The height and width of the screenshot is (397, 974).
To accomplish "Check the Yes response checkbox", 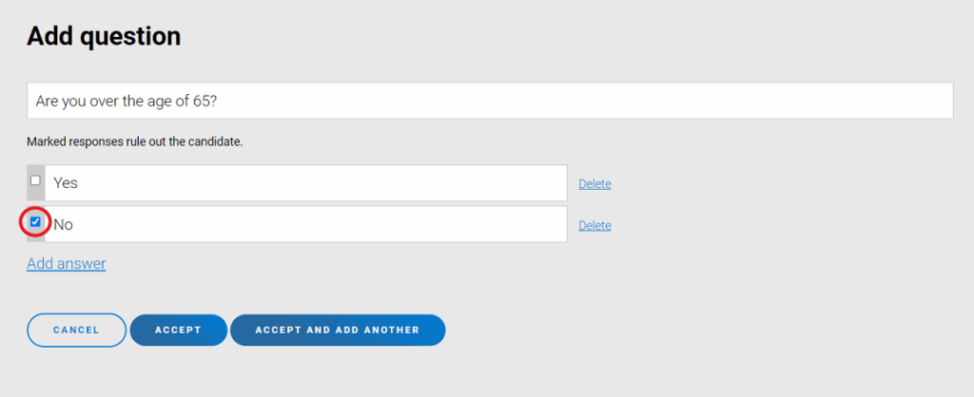I will 35,180.
